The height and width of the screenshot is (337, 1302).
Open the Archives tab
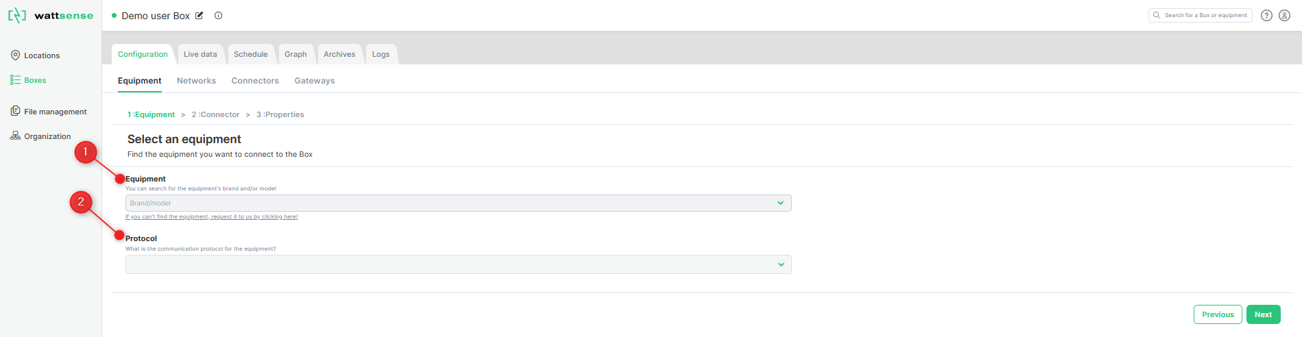(x=339, y=54)
